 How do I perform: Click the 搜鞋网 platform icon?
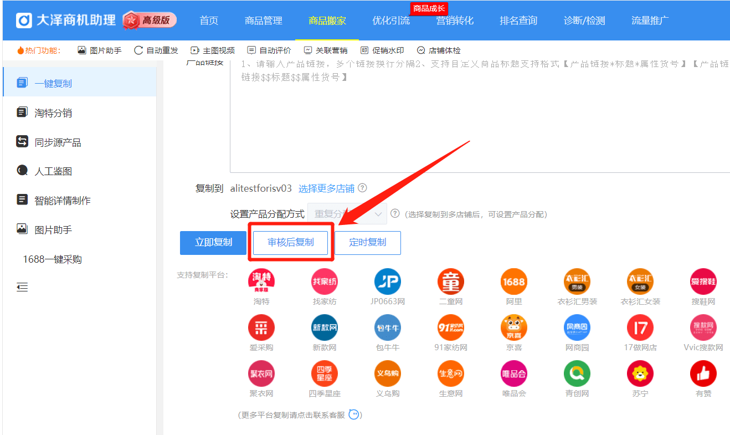(x=703, y=282)
